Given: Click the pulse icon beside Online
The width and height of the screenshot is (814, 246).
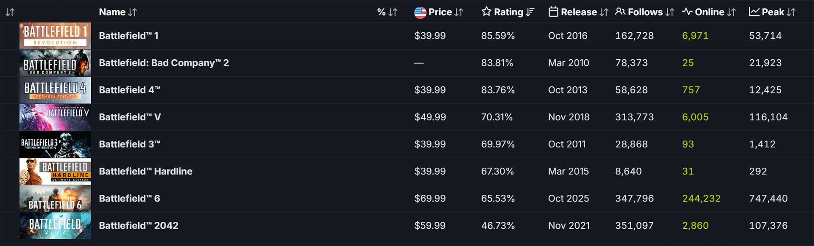Looking at the screenshot, I should (x=687, y=12).
